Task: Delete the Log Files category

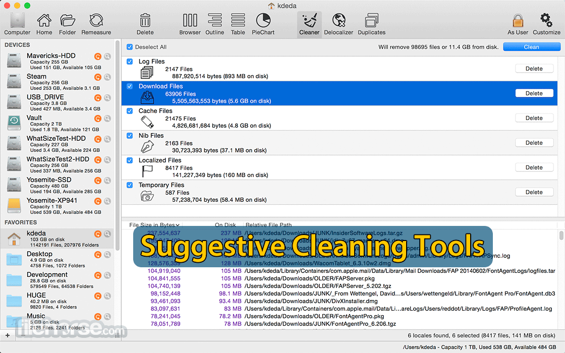Action: coord(534,69)
